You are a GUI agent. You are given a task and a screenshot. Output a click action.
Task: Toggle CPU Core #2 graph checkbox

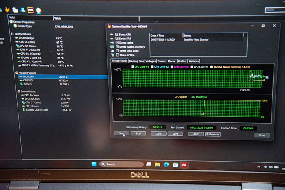pos(152,66)
